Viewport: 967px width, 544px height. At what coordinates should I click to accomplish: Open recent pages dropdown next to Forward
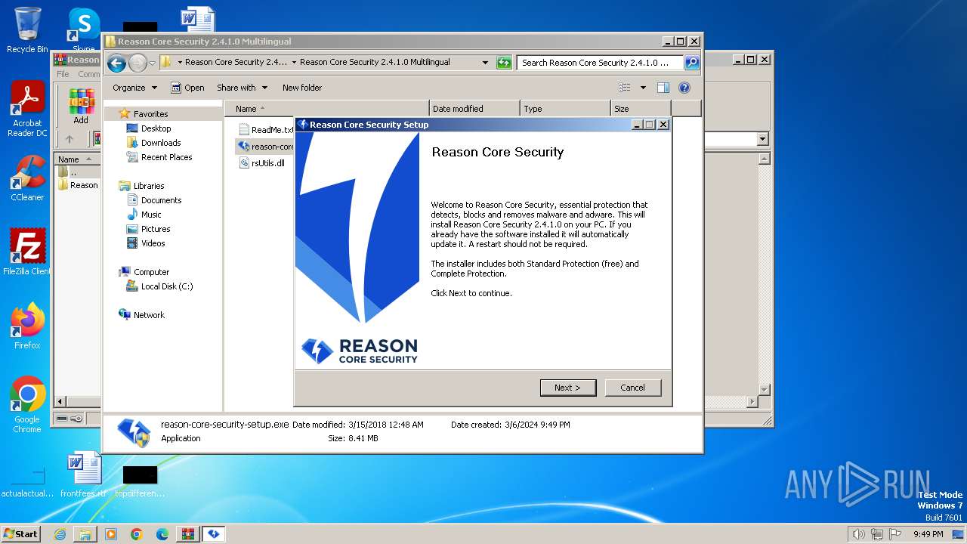[152, 63]
